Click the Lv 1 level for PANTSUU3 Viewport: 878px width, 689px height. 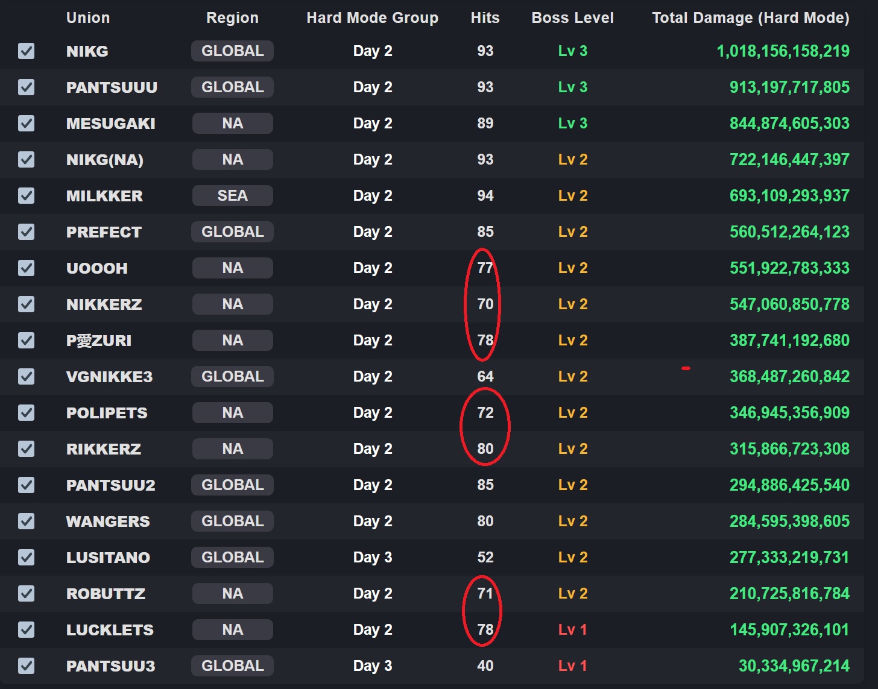(572, 666)
